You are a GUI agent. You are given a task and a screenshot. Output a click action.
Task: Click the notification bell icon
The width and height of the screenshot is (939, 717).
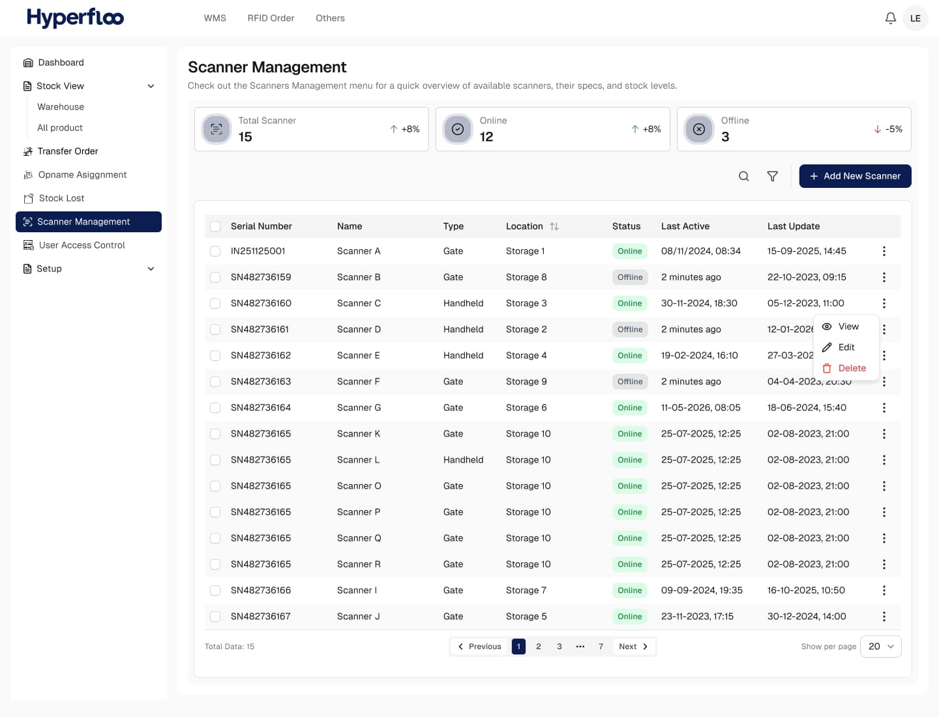(x=891, y=18)
